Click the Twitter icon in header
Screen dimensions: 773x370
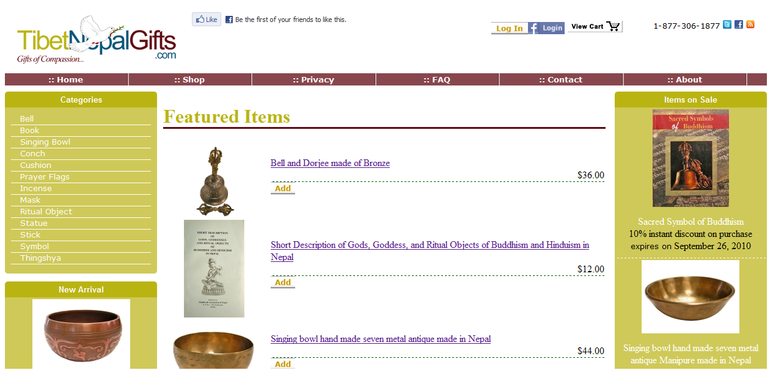727,24
